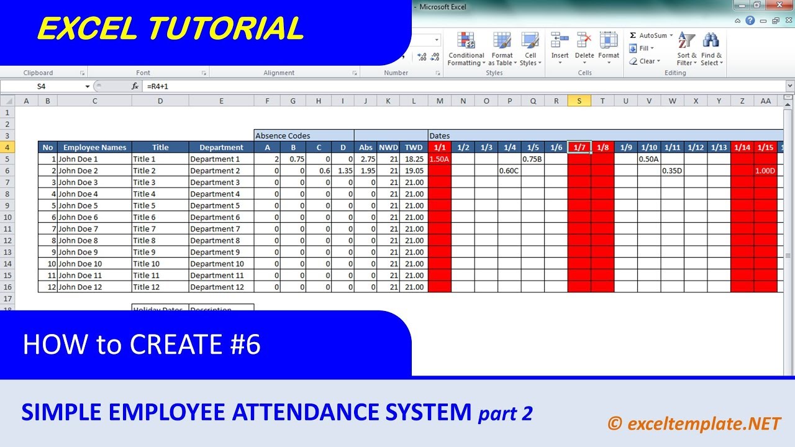Click the AutoSum sigma icon

click(633, 35)
